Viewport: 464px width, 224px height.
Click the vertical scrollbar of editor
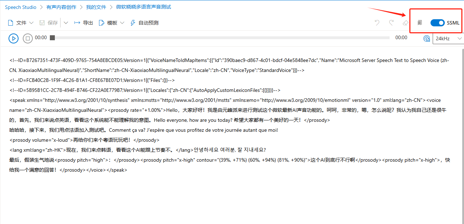point(463,135)
